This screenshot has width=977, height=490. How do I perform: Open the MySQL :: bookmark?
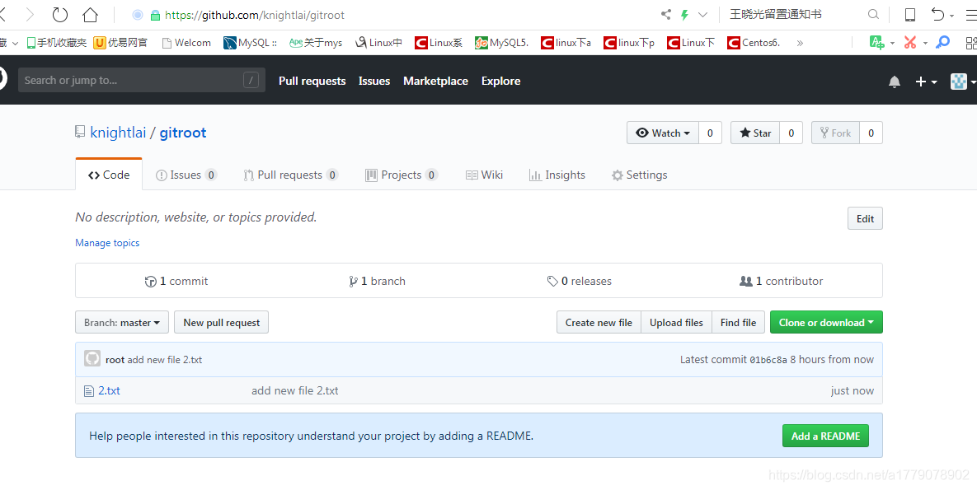click(x=251, y=42)
